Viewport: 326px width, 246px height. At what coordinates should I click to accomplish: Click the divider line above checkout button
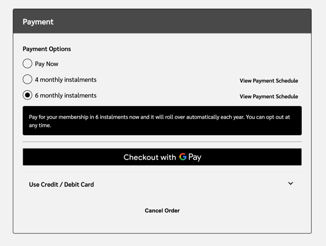pos(162,141)
